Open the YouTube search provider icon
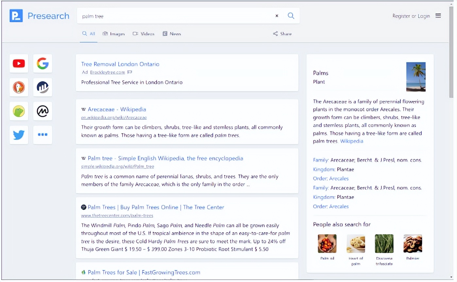 click(x=19, y=63)
